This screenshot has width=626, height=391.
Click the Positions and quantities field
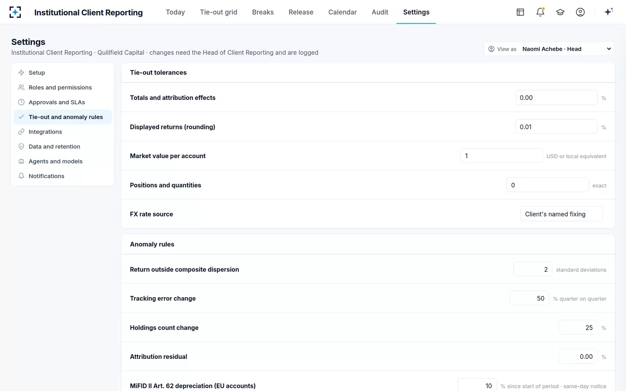tap(547, 185)
